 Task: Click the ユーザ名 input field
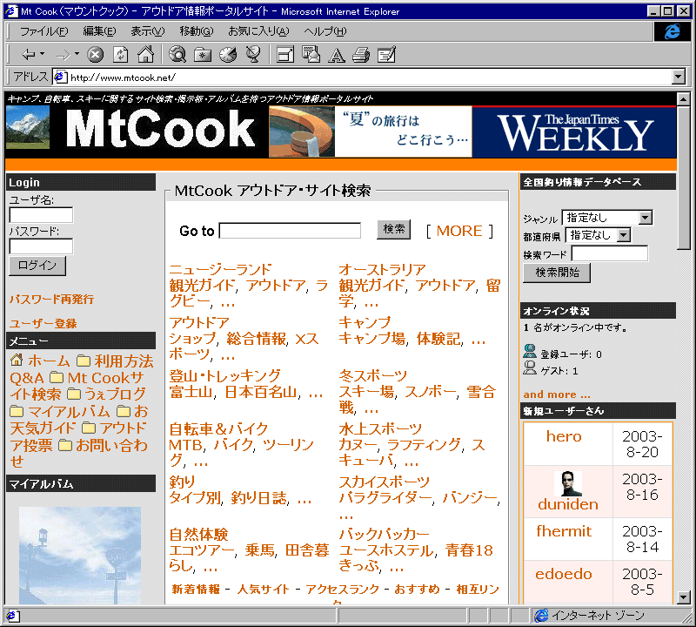(x=41, y=215)
